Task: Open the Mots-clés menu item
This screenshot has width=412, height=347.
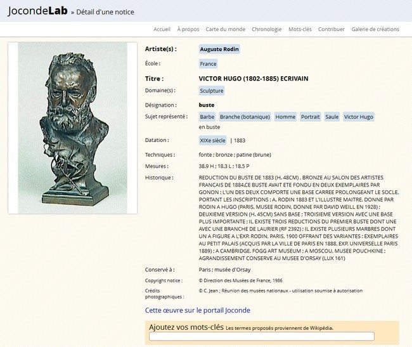Action: 300,29
